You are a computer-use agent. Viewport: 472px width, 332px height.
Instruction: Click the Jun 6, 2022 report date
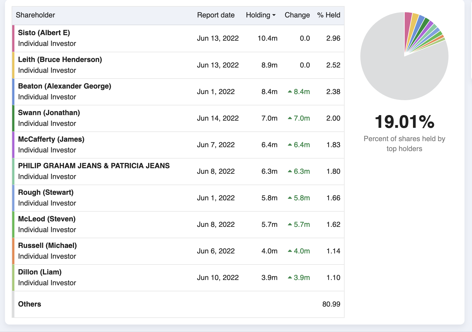pyautogui.click(x=216, y=251)
